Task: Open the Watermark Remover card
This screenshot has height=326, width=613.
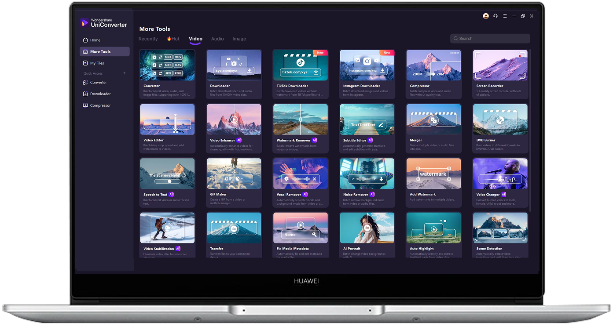Action: click(x=300, y=128)
